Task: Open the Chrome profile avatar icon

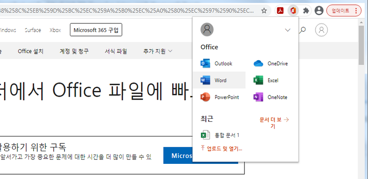Action: (319, 11)
